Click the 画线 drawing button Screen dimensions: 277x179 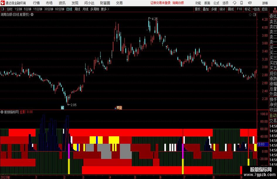click(231, 9)
